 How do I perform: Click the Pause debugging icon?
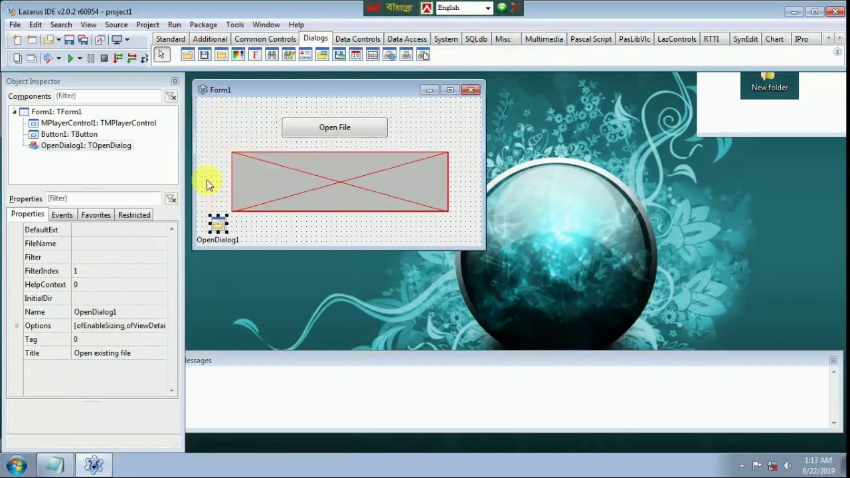coord(91,58)
